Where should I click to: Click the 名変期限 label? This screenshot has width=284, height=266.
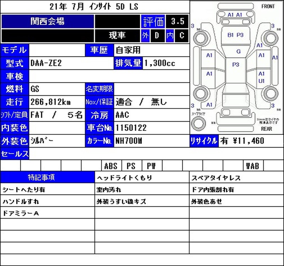99,89
